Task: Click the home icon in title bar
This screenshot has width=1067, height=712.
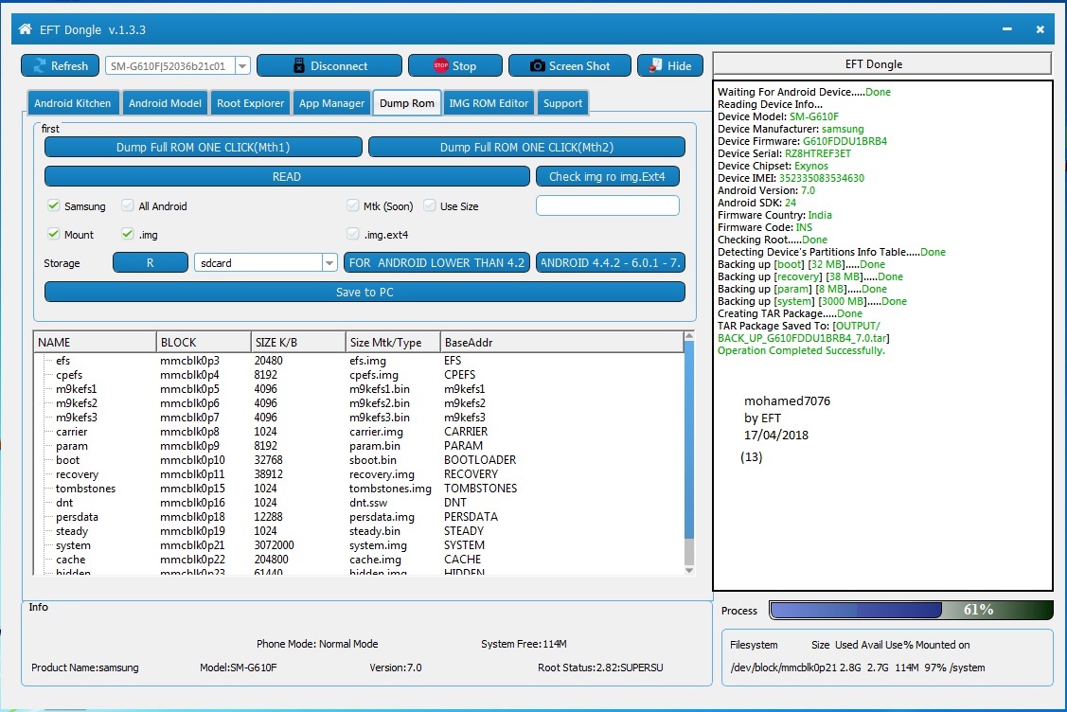Action: point(26,29)
